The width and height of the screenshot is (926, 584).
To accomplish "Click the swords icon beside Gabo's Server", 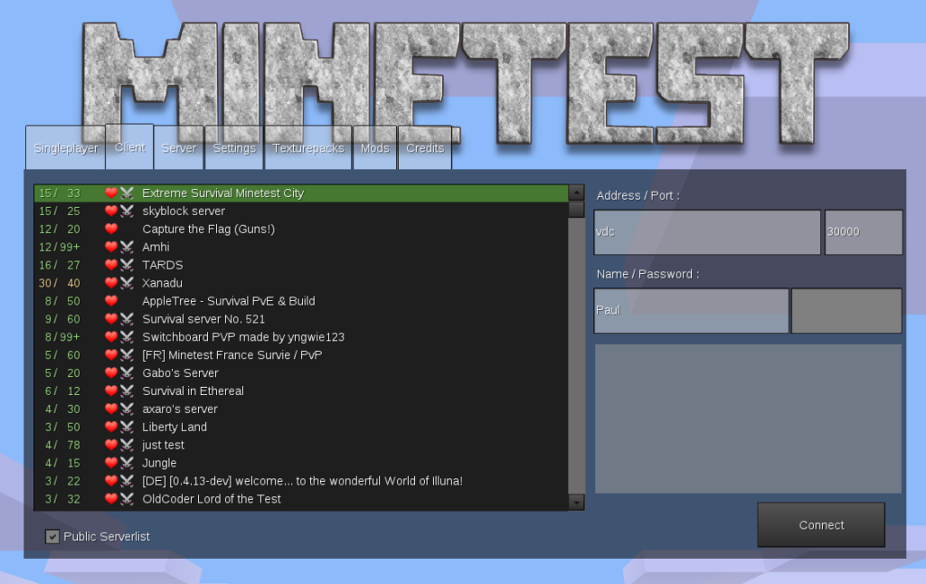I will coord(127,372).
